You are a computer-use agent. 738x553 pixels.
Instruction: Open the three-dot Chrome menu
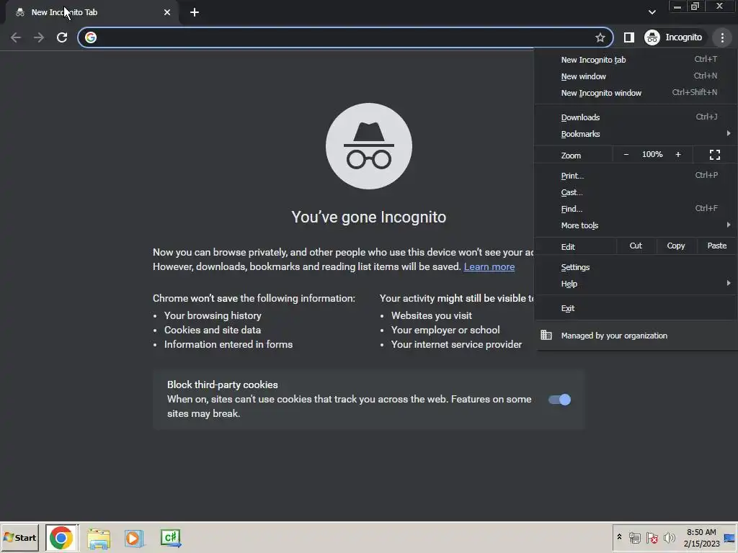722,37
